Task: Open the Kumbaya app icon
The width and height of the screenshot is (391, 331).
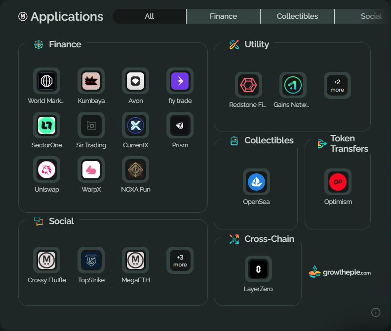Action: click(91, 81)
